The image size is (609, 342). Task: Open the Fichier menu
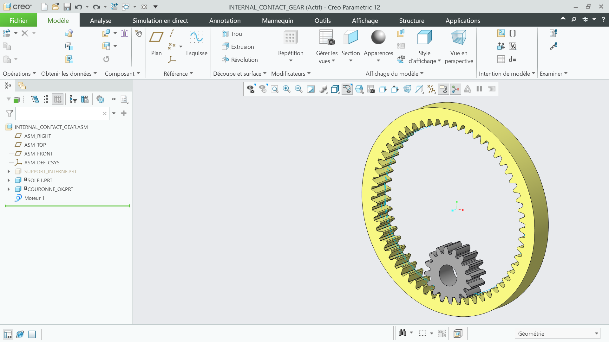(18, 21)
